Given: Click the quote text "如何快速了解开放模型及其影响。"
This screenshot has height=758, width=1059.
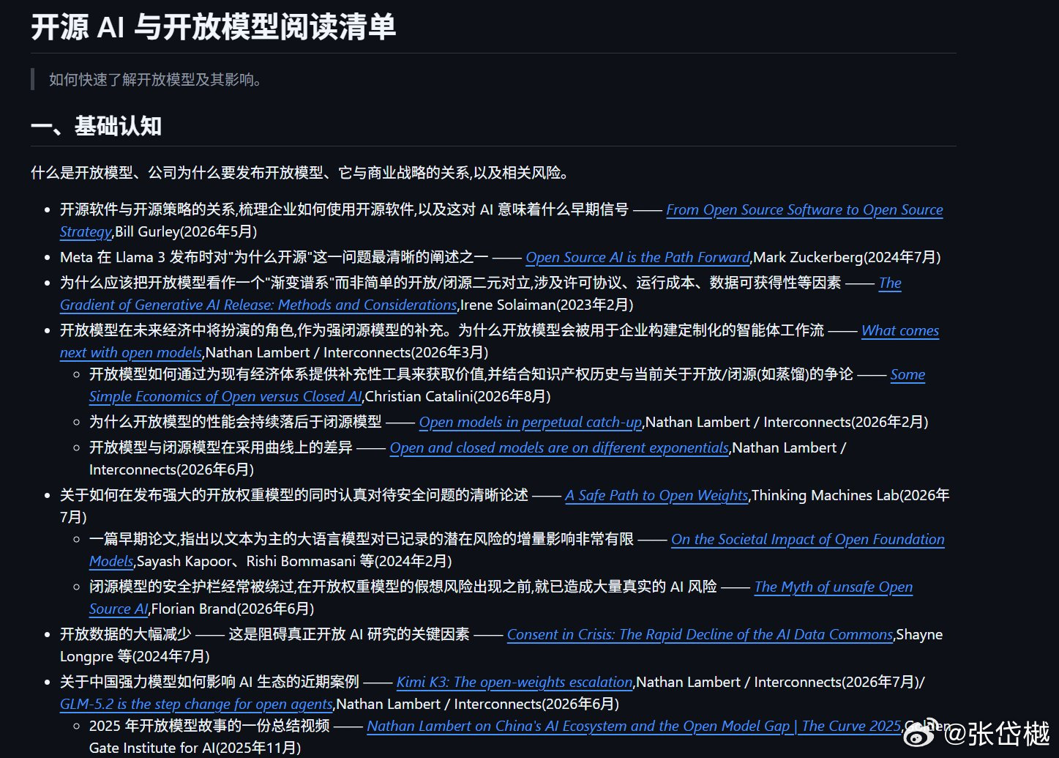Looking at the screenshot, I should pos(156,79).
